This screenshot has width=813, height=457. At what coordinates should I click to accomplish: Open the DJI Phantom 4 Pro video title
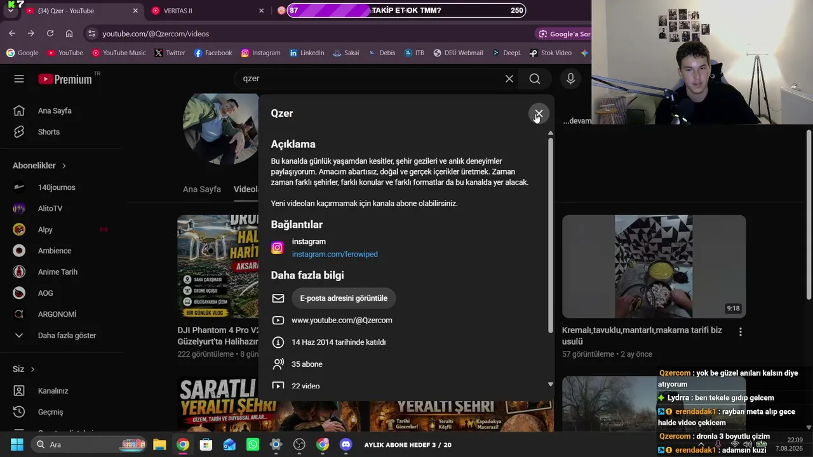click(218, 336)
